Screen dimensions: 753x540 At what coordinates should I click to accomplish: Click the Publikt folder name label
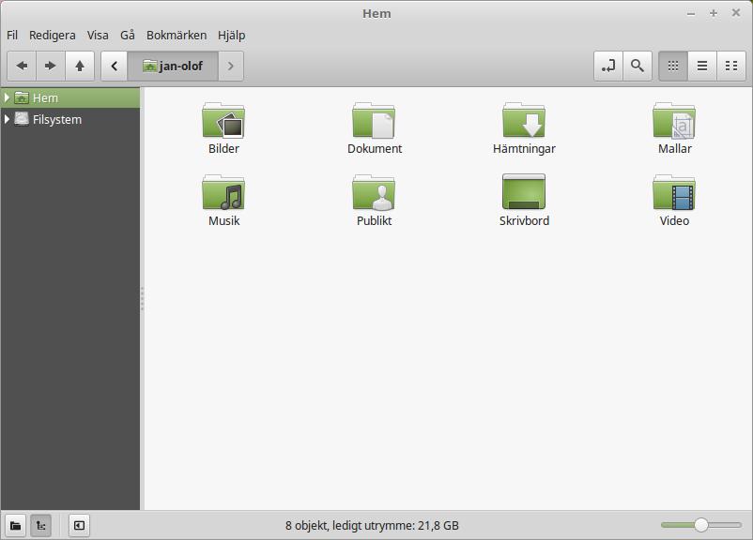click(374, 220)
